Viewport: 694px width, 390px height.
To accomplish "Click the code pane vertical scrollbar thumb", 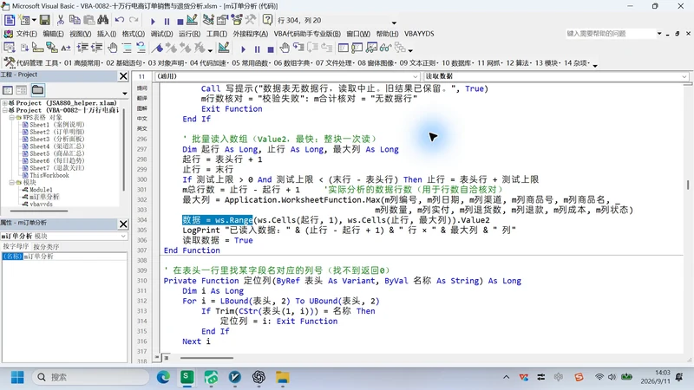I will pyautogui.click(x=688, y=185).
